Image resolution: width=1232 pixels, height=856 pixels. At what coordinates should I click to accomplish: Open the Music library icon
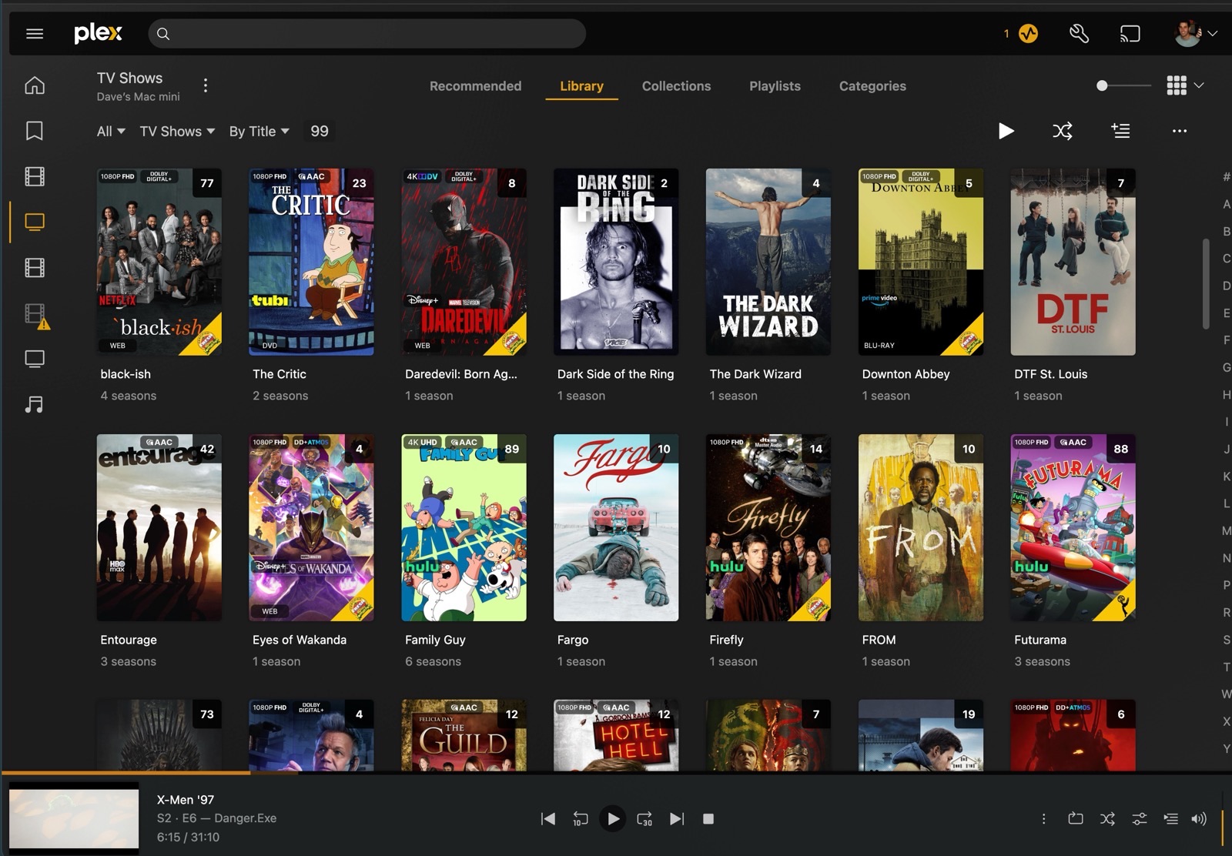(35, 404)
